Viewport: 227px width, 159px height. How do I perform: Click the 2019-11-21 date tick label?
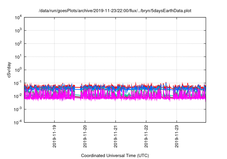pos(116,136)
